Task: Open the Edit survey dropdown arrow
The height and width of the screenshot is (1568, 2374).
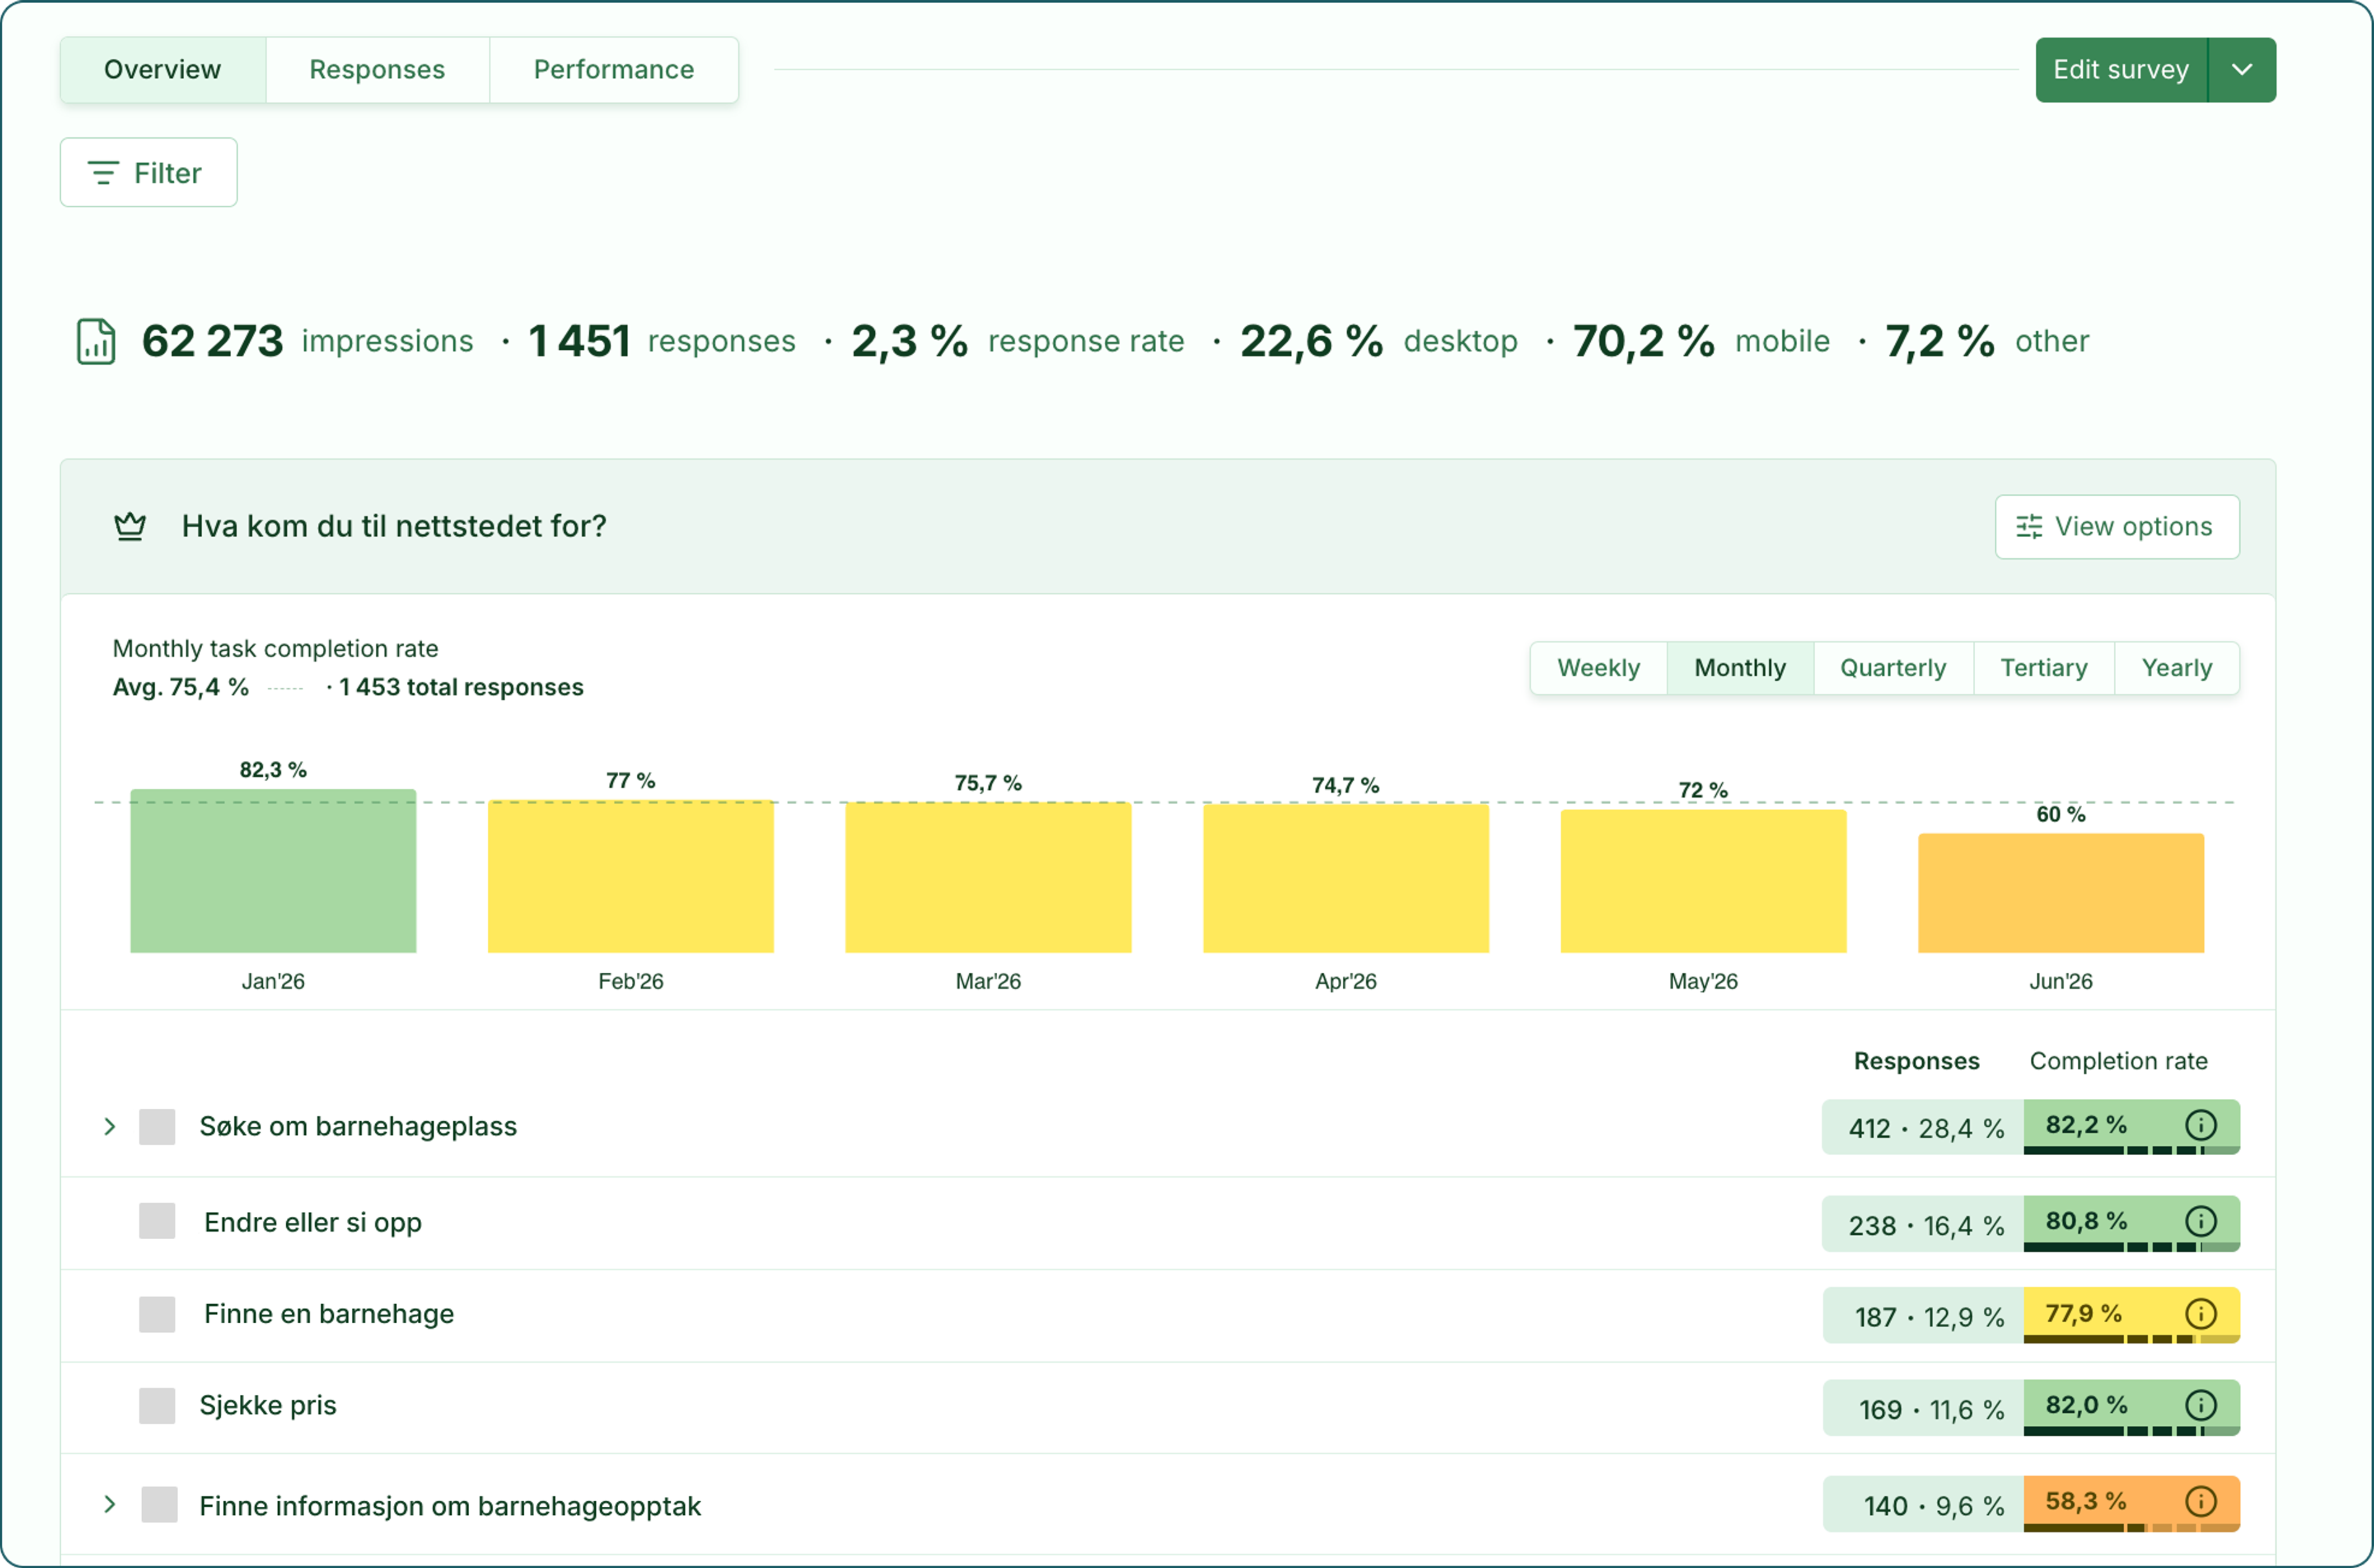Action: [x=2242, y=70]
